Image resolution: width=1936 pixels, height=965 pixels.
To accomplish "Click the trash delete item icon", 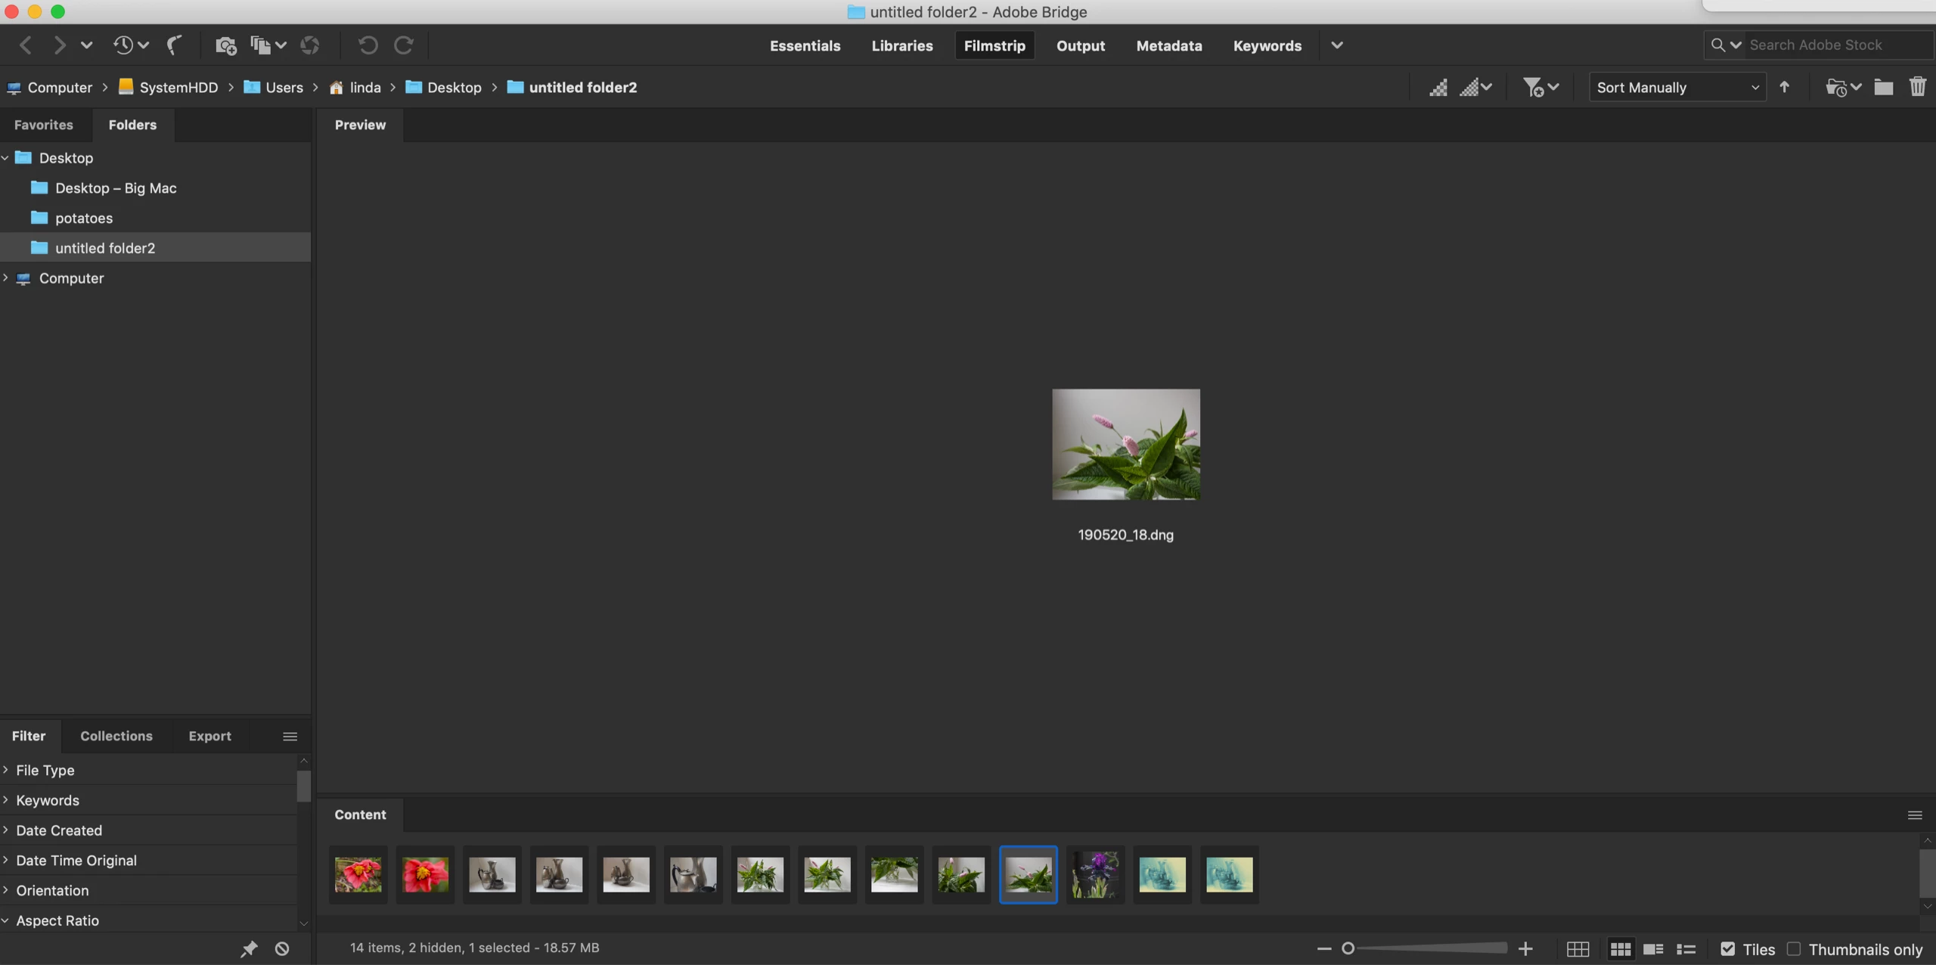I will (1917, 87).
